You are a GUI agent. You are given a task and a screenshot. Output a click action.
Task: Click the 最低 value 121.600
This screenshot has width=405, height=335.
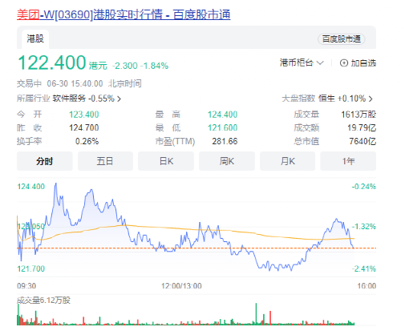223,127
